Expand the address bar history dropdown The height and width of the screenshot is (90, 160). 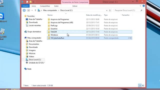pyautogui.click(x=107, y=10)
